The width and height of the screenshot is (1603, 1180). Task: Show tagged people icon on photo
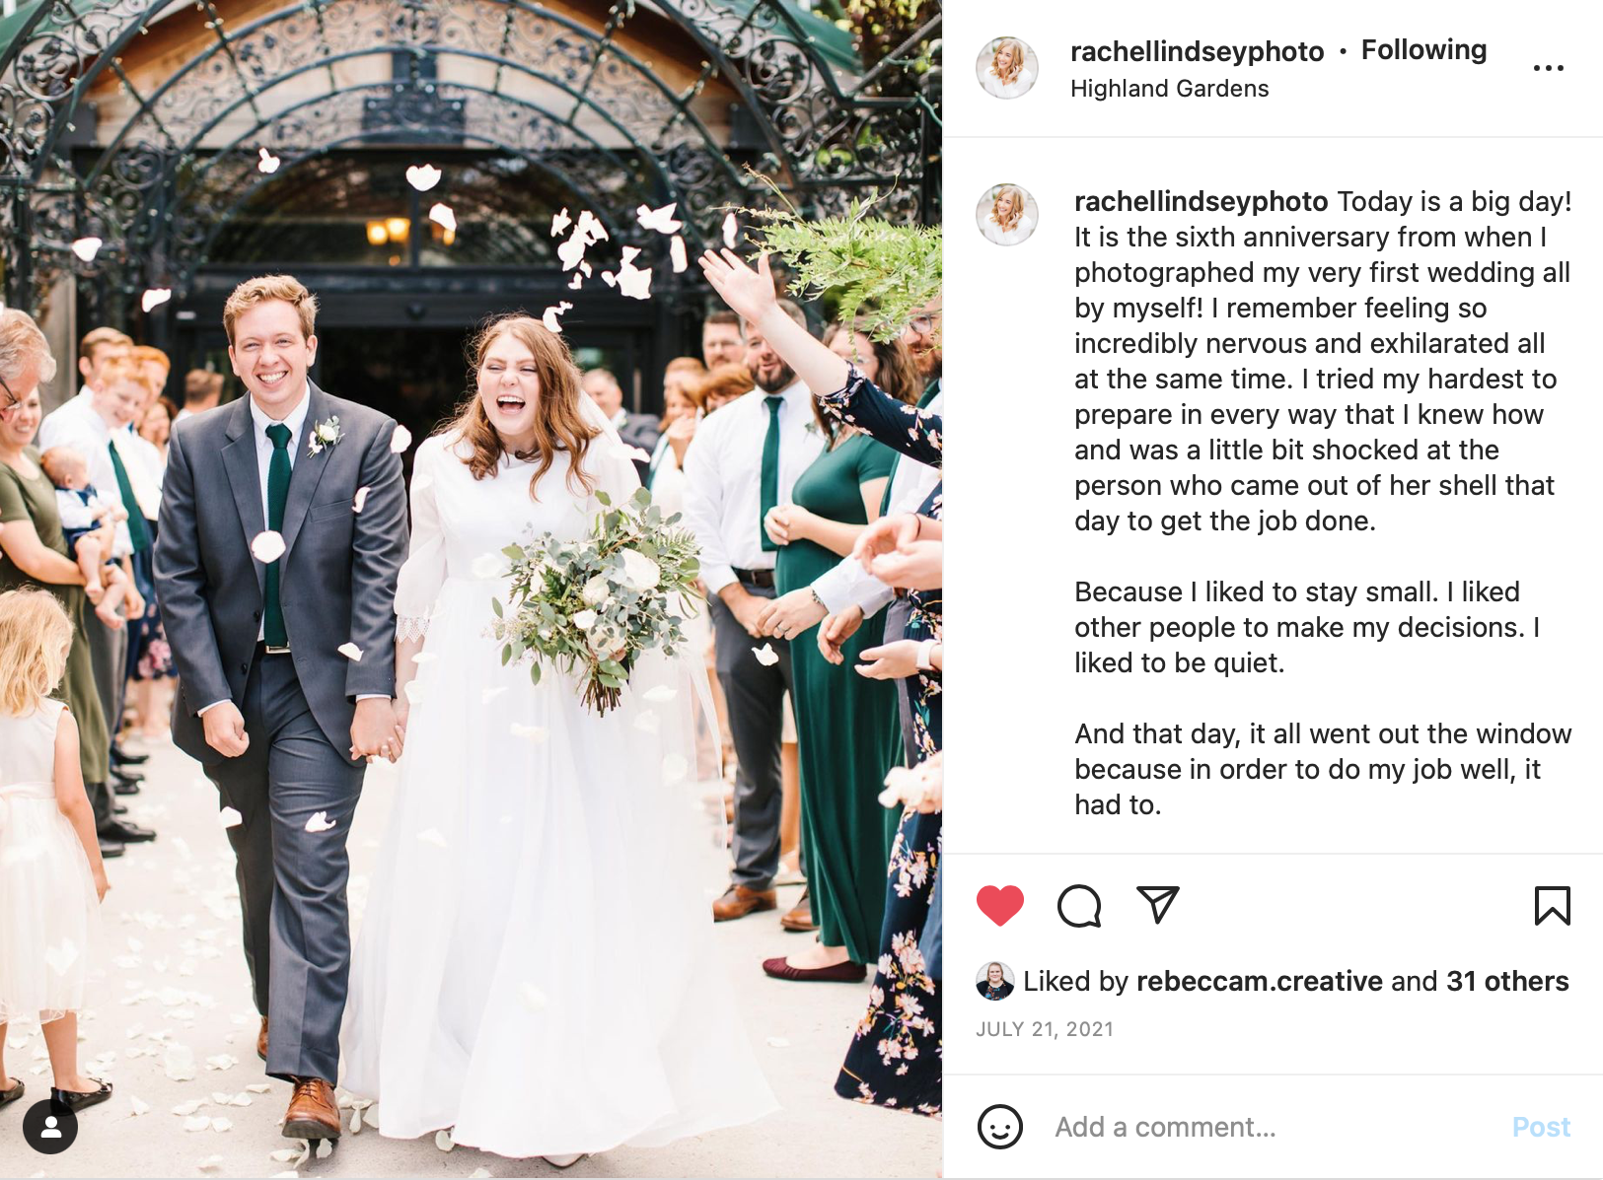(x=50, y=1127)
